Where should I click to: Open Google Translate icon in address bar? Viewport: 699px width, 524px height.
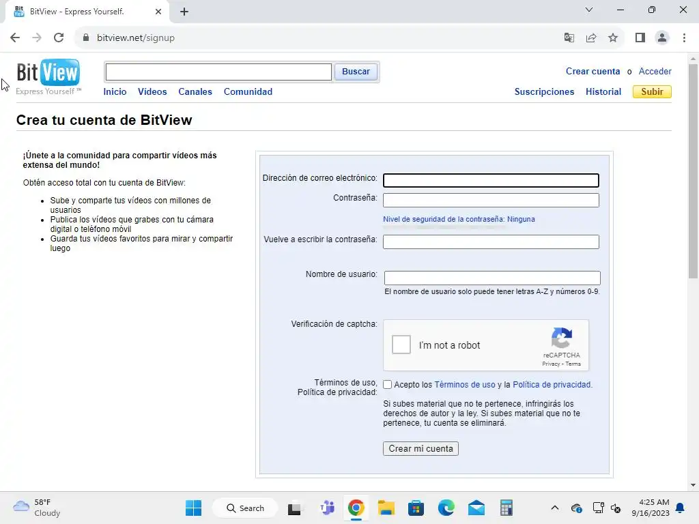point(569,38)
